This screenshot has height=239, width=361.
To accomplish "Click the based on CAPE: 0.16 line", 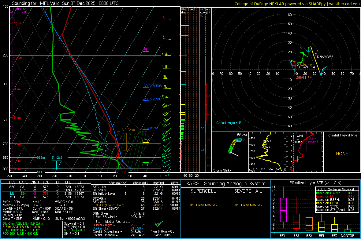I will click(335, 193).
